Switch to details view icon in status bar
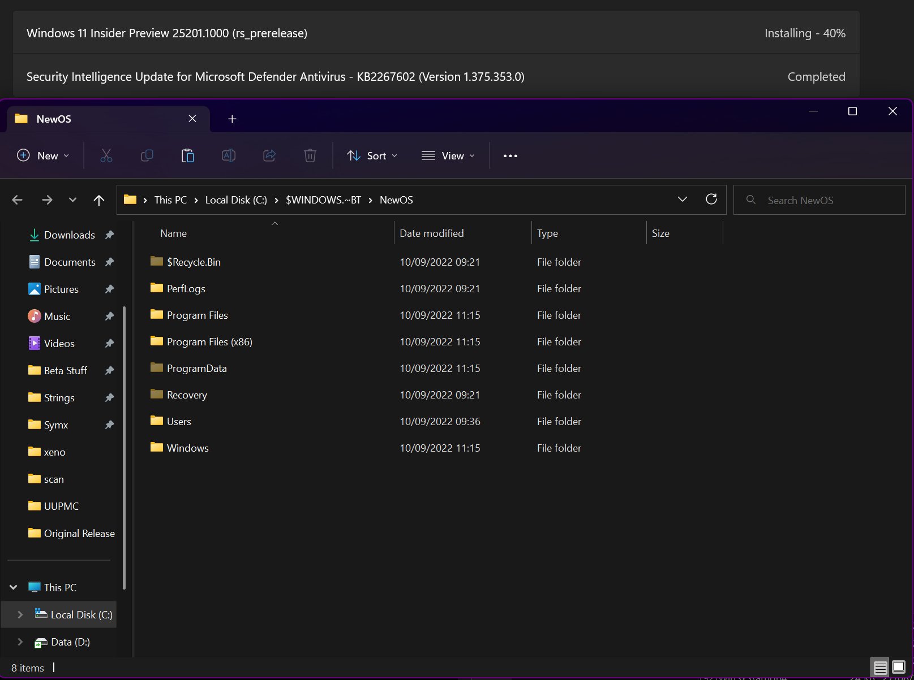This screenshot has height=680, width=914. coord(880,668)
